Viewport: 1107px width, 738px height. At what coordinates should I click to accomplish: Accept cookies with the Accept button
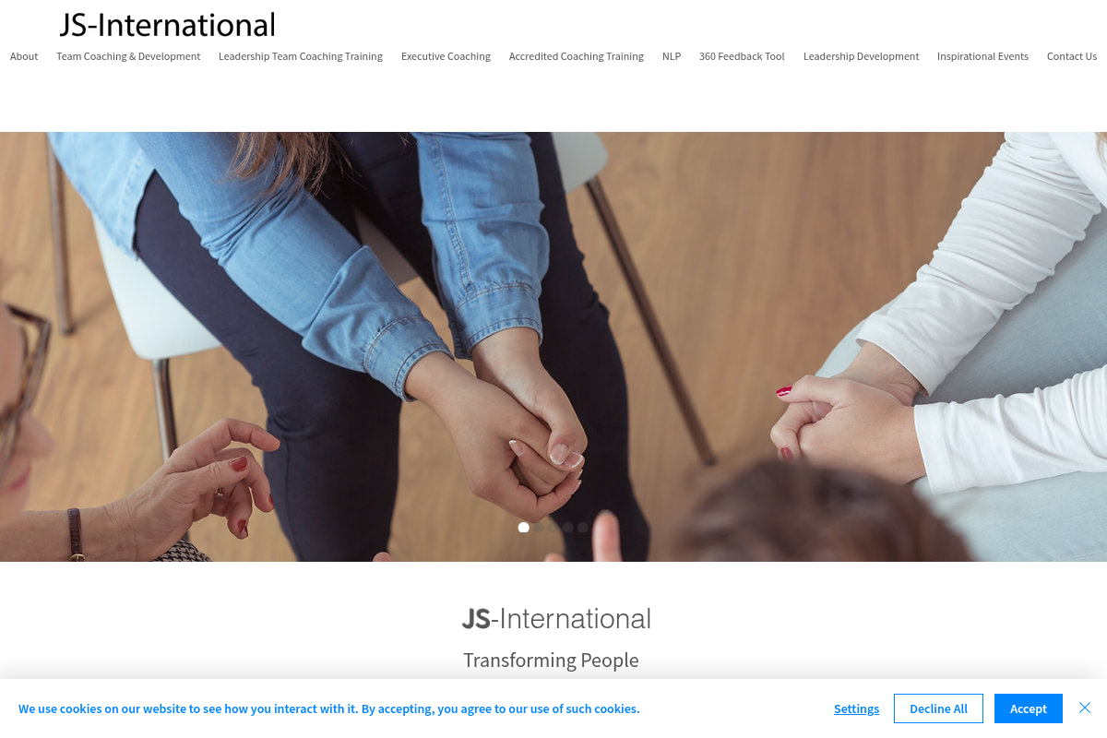(1029, 708)
